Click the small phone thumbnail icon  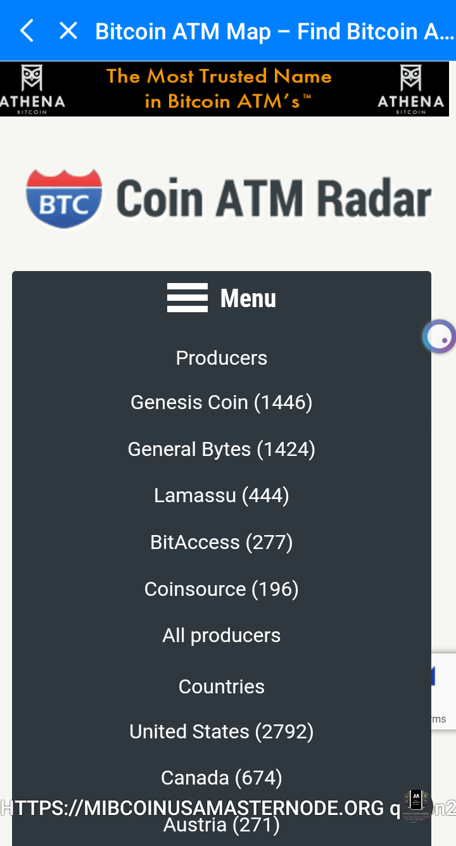click(x=416, y=804)
